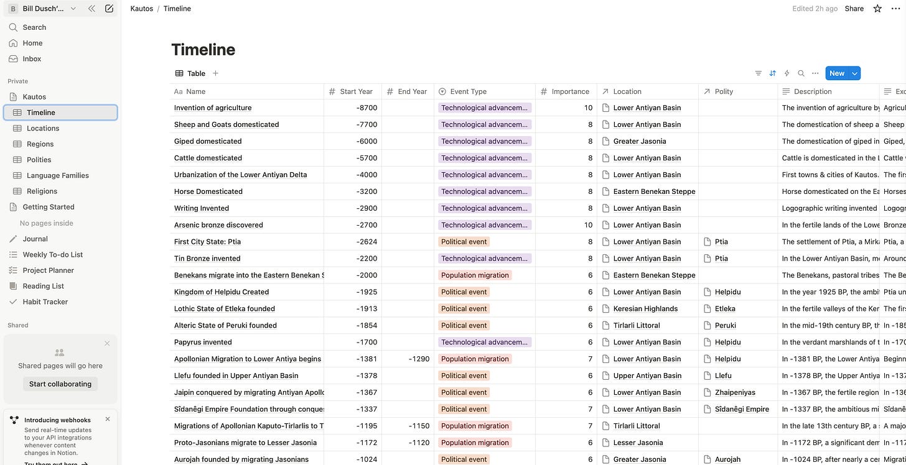Dismiss the Introducing webhooks notice

108,419
